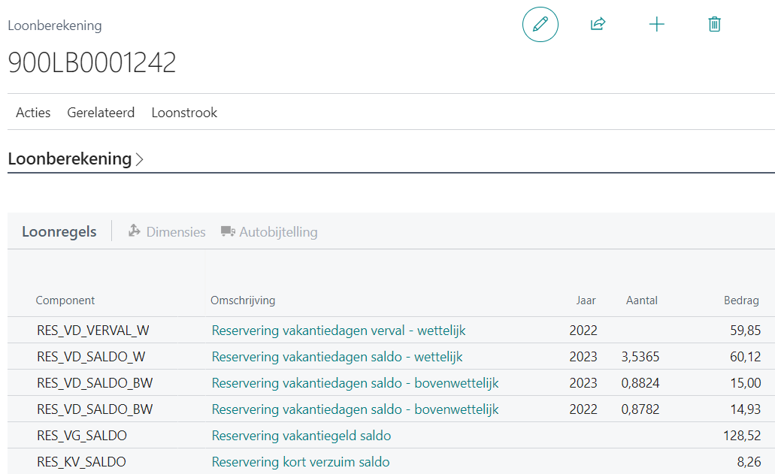
Task: Click the Autobijtelling truck icon
Action: [228, 231]
